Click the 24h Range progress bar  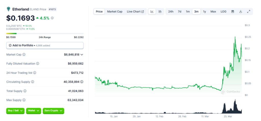click(45, 33)
